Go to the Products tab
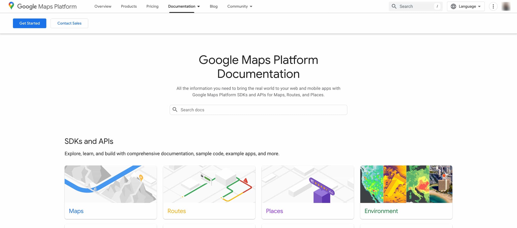Viewport: 517px width, 228px height. (x=129, y=6)
